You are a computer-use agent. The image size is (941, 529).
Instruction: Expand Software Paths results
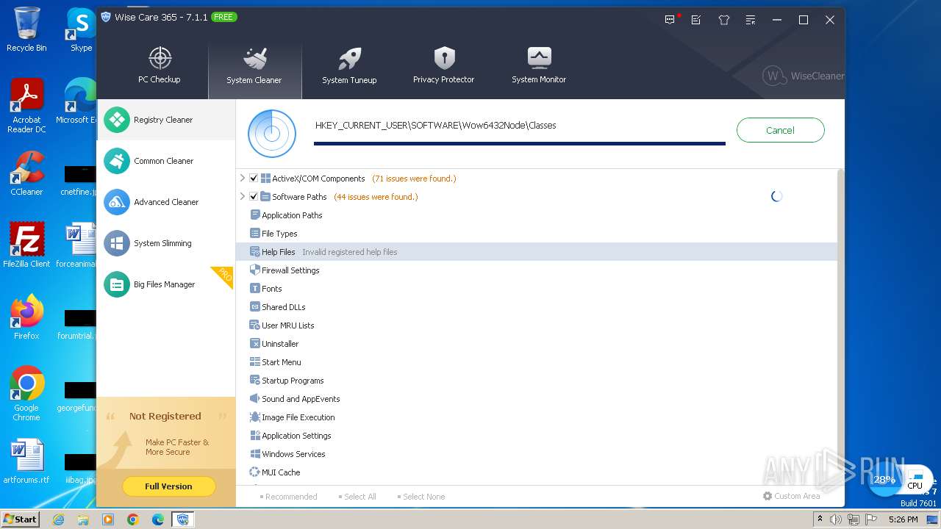click(243, 196)
